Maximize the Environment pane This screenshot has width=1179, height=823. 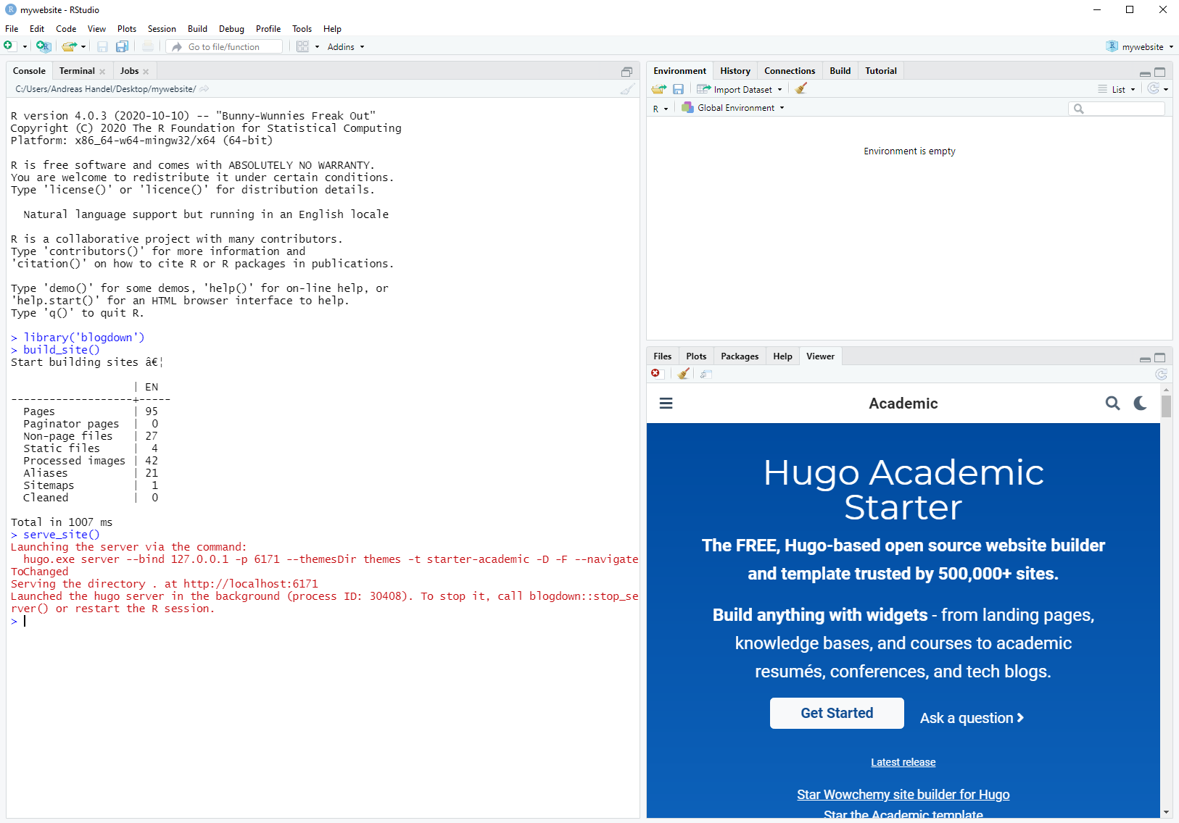[x=1159, y=72]
